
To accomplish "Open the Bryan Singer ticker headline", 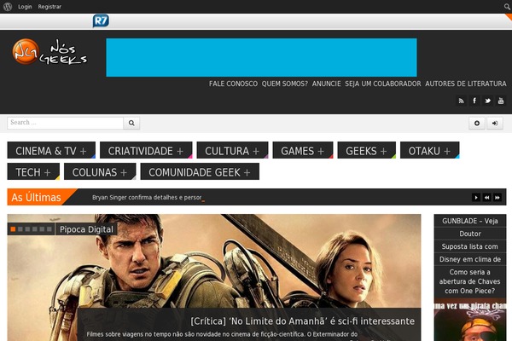I will coord(147,197).
